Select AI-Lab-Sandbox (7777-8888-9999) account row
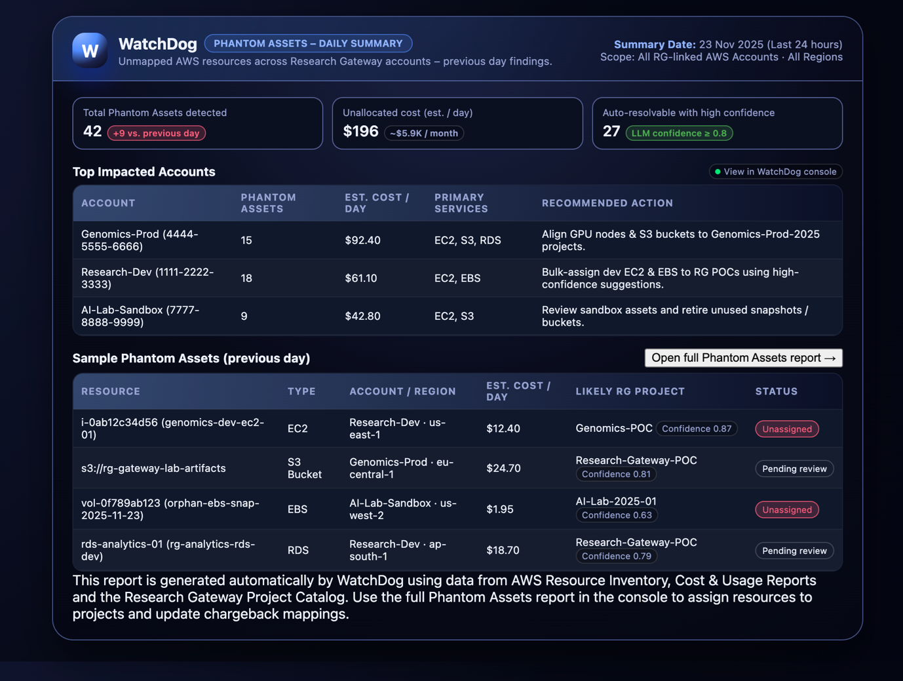 457,317
